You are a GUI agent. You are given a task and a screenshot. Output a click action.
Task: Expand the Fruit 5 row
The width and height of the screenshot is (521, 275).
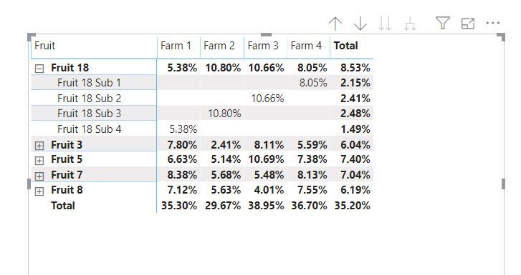coord(39,161)
